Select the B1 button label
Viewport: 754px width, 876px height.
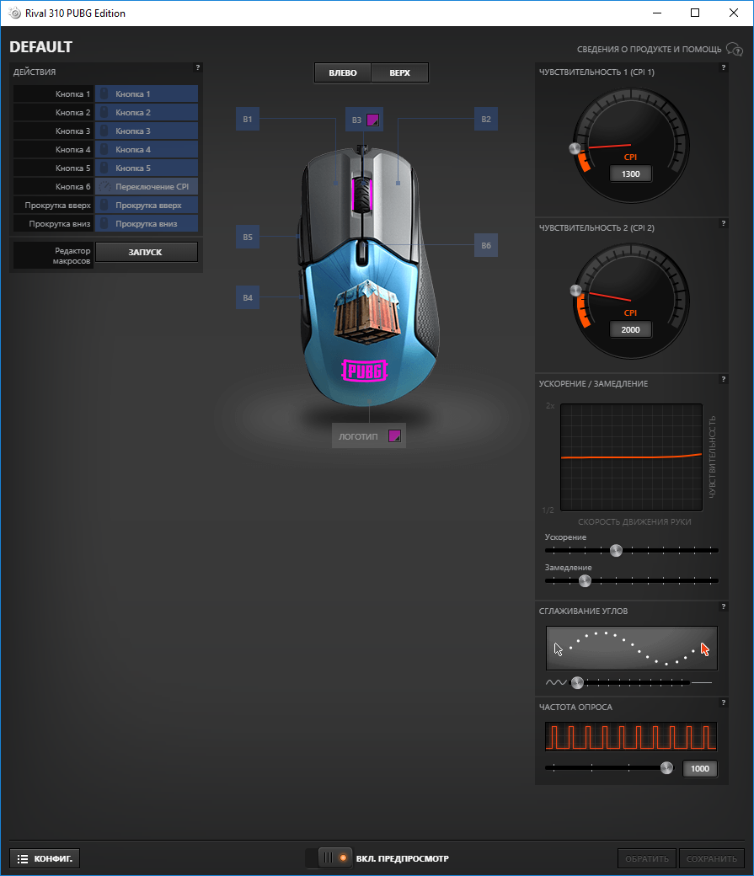click(x=248, y=119)
